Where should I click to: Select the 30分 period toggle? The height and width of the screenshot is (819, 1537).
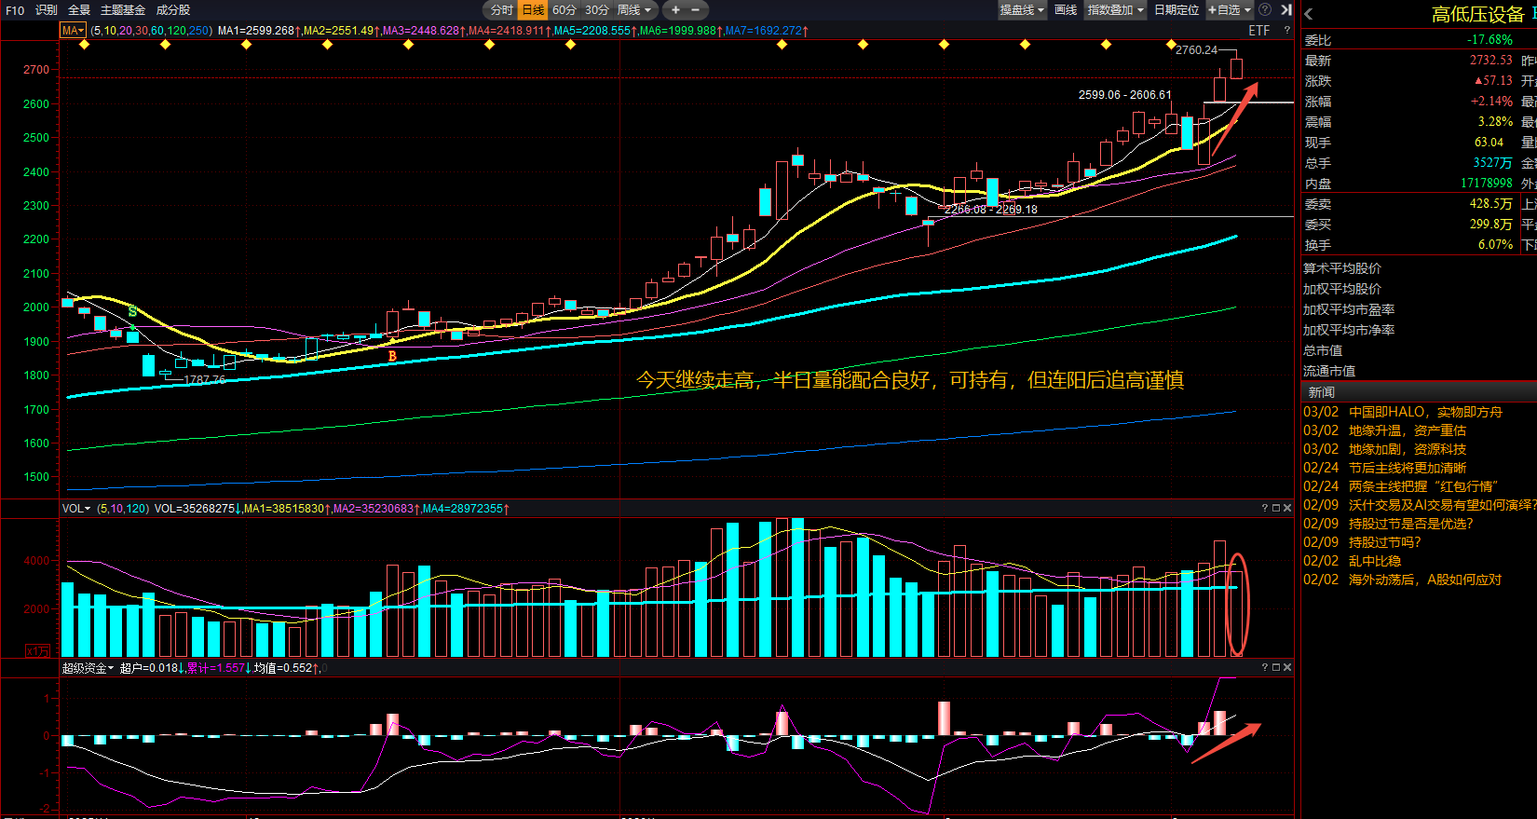point(596,10)
